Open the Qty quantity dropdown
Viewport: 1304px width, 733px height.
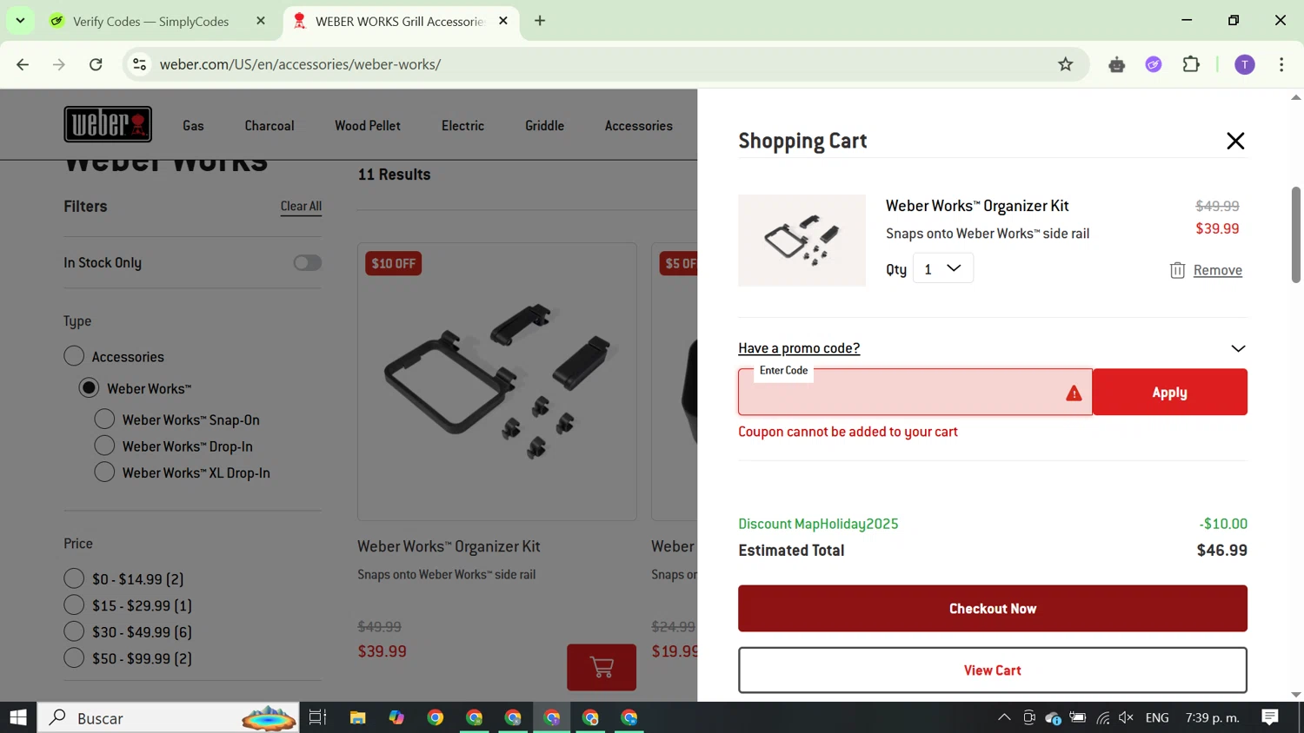pos(942,268)
